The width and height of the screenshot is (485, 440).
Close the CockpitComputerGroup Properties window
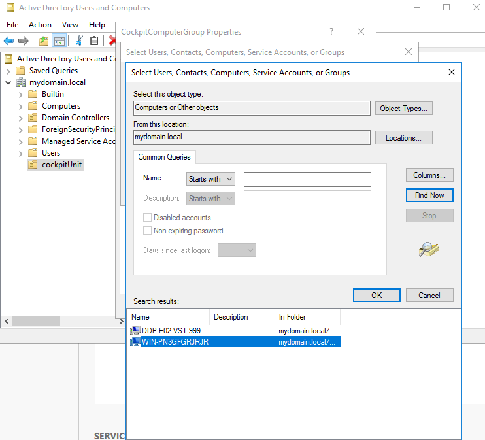361,31
